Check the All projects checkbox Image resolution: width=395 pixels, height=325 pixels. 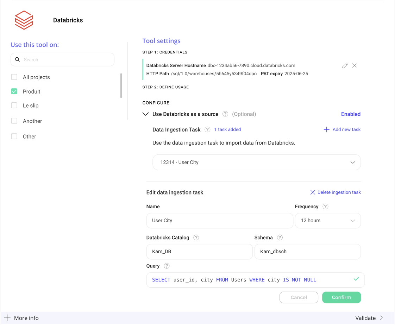coord(14,77)
